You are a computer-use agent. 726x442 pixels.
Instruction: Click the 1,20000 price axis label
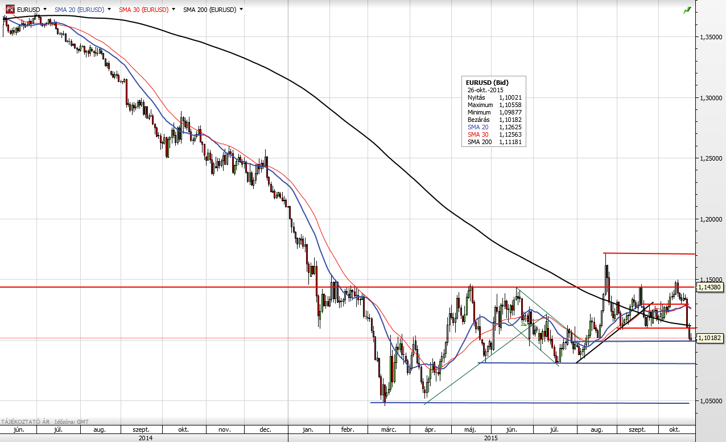tap(711, 219)
